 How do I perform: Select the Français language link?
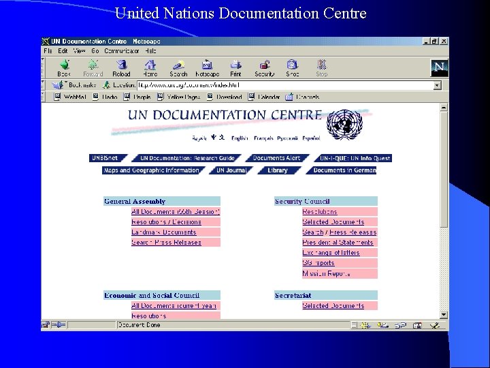tap(263, 138)
